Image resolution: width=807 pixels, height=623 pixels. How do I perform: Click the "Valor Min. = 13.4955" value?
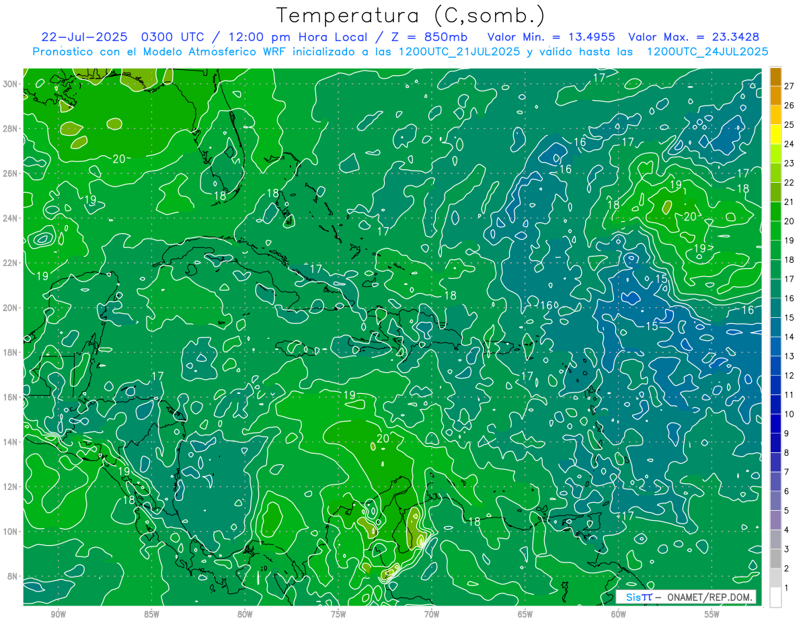551,36
